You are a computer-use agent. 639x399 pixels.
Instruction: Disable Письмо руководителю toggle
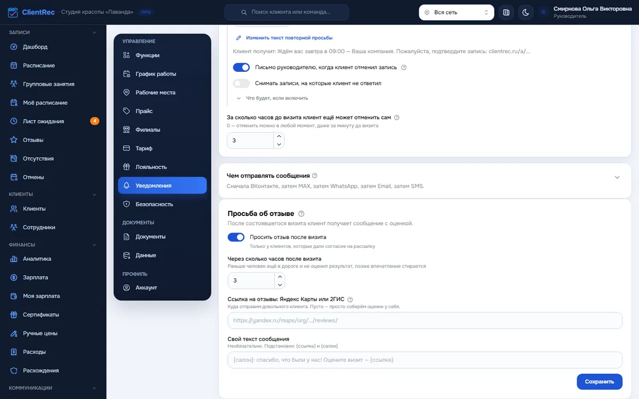tap(241, 68)
